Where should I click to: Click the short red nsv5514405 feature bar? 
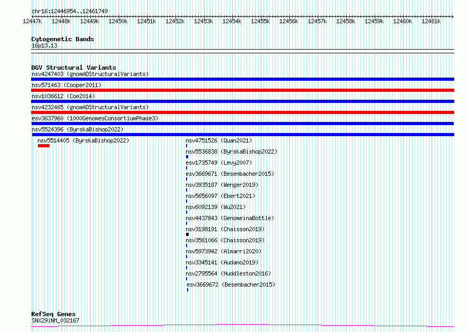point(44,146)
